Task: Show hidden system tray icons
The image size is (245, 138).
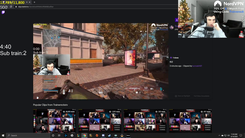Action: coord(219,135)
